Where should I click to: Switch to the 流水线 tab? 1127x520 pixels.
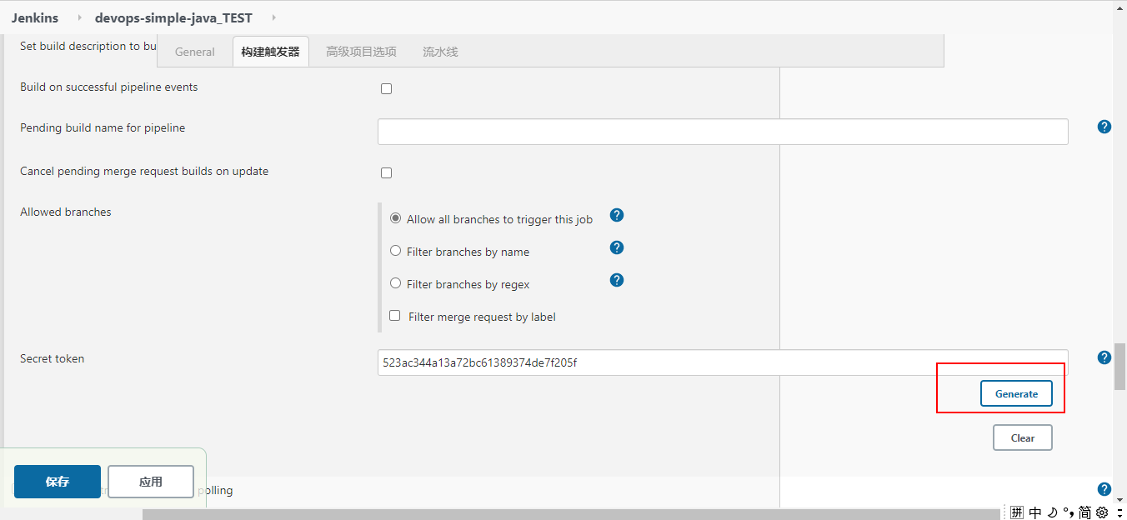[440, 52]
